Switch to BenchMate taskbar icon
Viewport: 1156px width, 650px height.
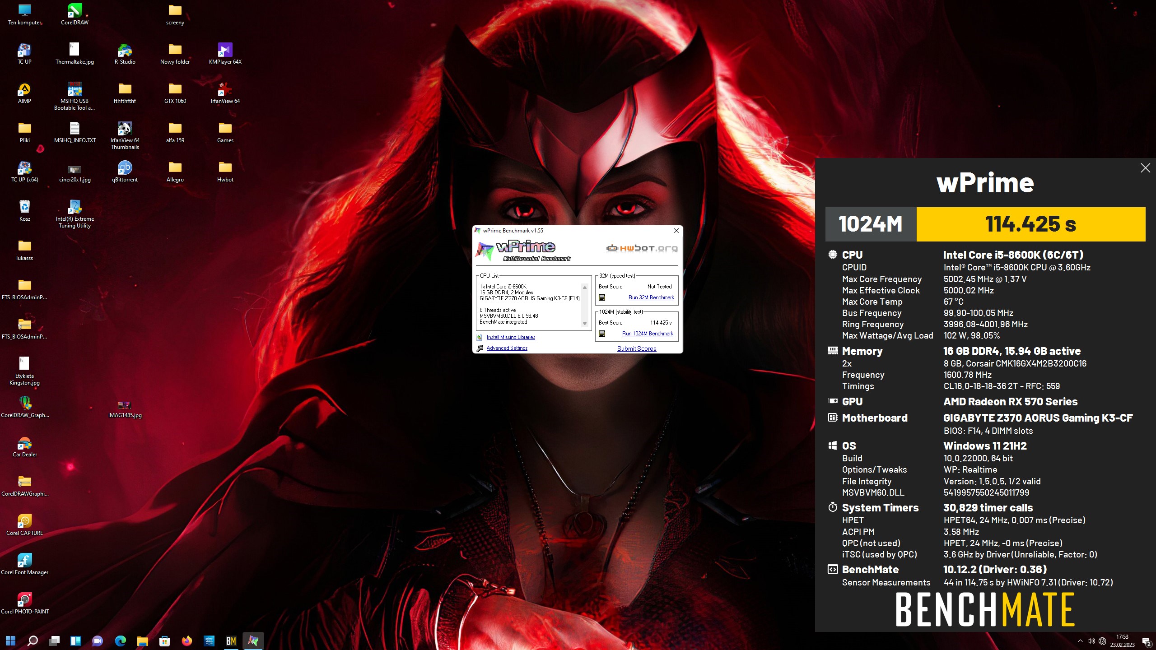[x=231, y=641]
